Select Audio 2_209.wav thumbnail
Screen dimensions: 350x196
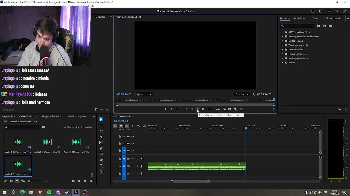tap(47, 142)
